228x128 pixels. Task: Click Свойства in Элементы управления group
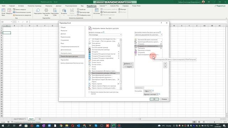(81, 10)
